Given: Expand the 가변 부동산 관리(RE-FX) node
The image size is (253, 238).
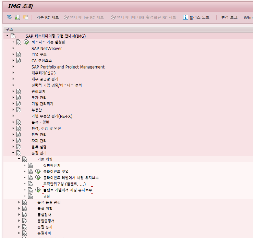Looking at the screenshot, I should (x=13, y=116).
